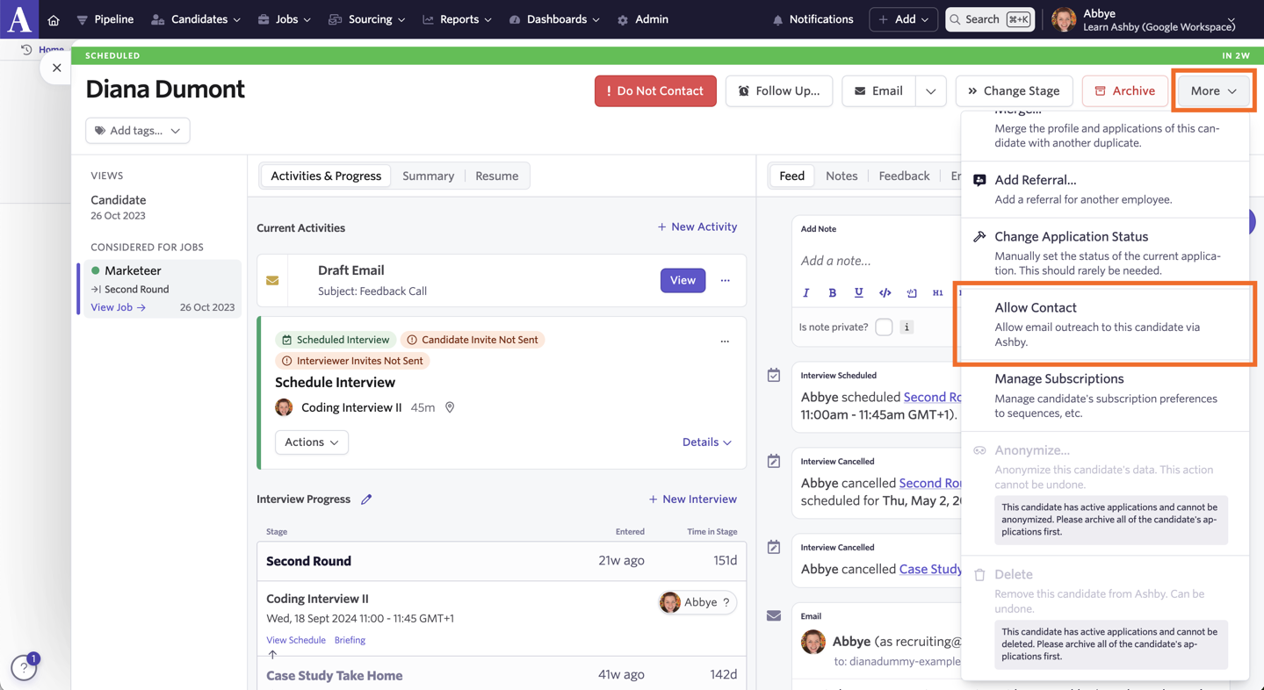Open Manage Subscriptions menu item
This screenshot has height=690, width=1264.
point(1105,395)
